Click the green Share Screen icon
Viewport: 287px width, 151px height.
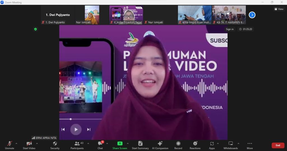[x=120, y=144]
